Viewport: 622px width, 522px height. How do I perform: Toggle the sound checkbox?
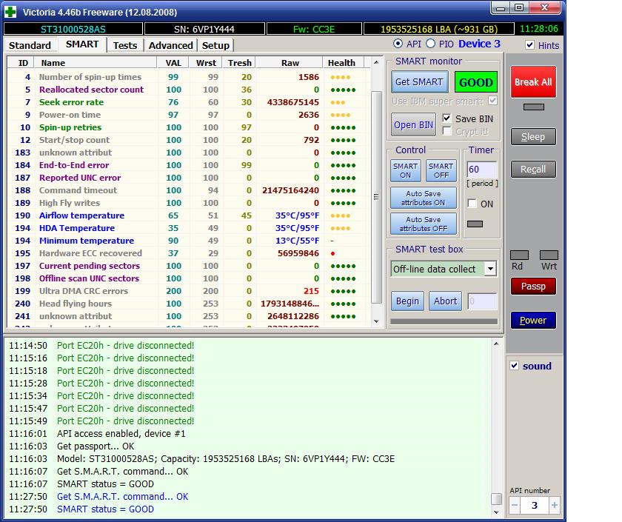point(515,365)
